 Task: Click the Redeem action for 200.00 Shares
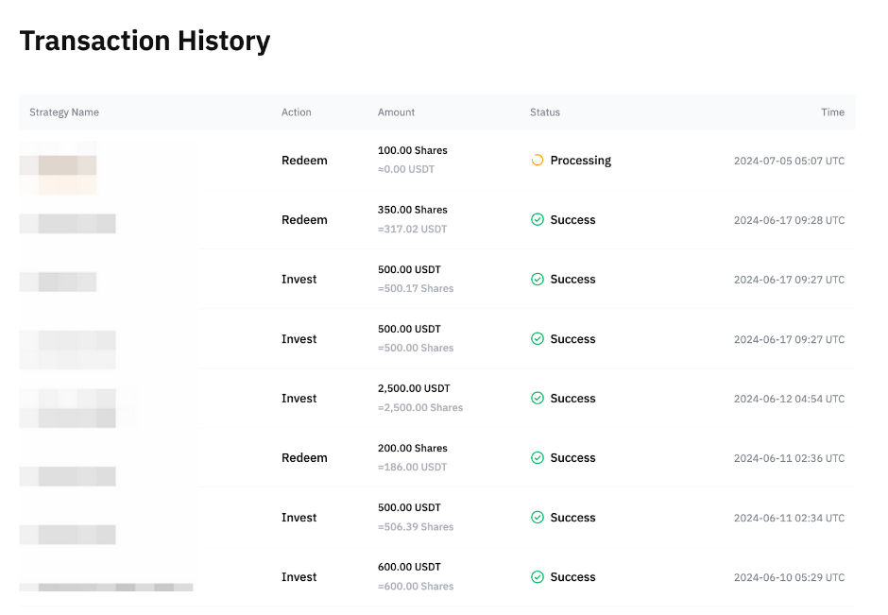(304, 458)
